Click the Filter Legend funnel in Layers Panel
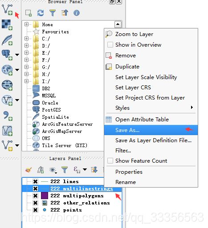208x228 pixels. point(65,170)
